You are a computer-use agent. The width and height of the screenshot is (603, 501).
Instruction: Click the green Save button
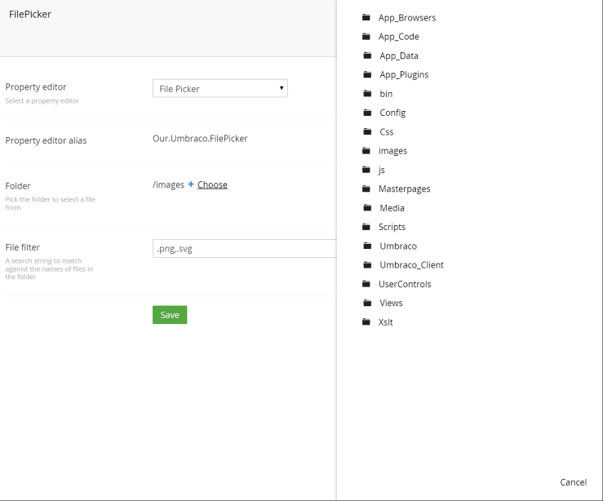[170, 314]
